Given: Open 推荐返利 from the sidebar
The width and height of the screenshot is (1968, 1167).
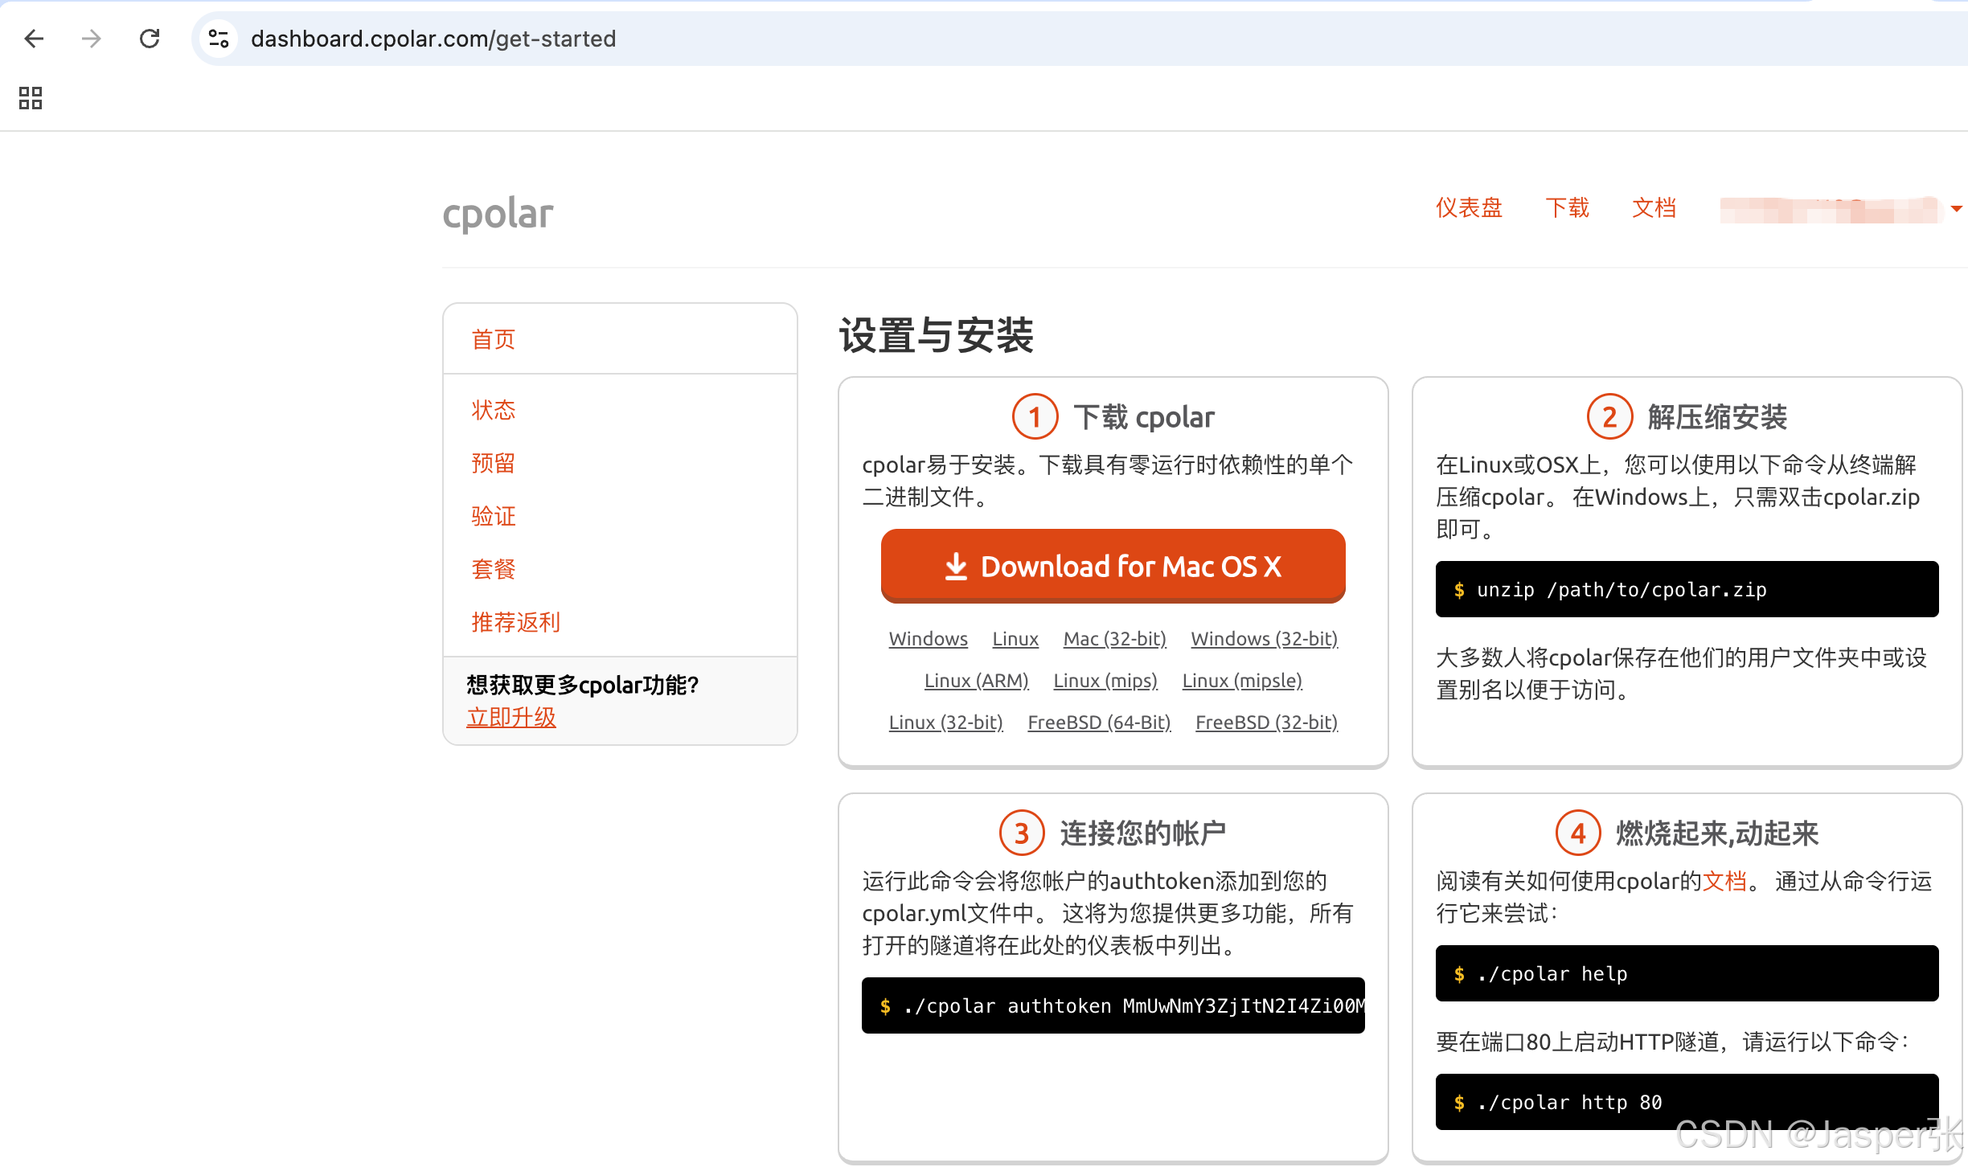Looking at the screenshot, I should point(515,622).
